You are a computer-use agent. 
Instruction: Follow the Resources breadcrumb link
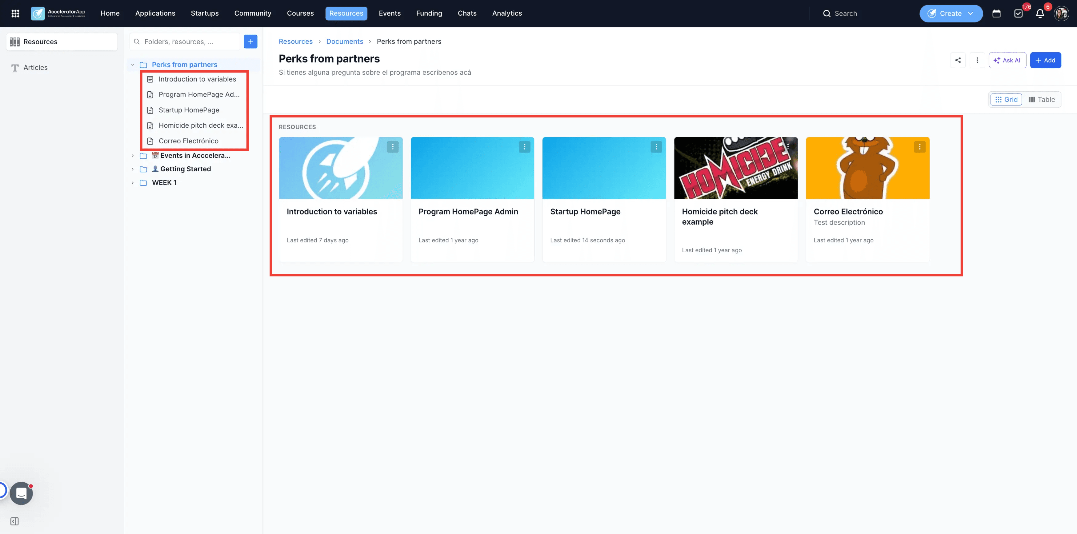tap(296, 41)
